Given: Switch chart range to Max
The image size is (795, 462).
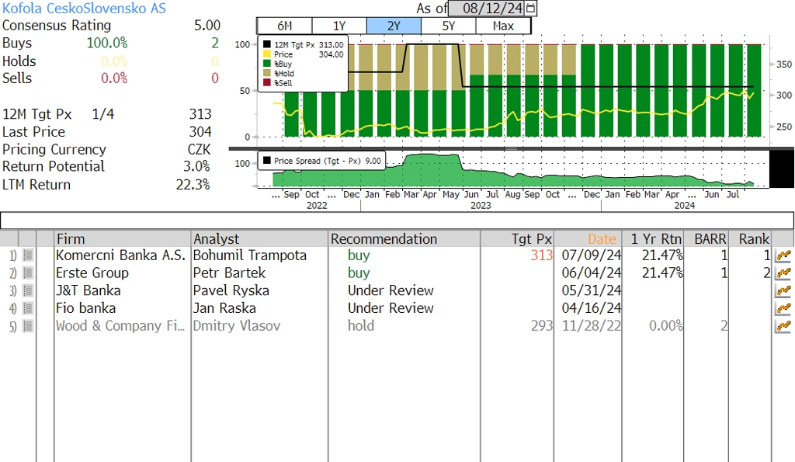Looking at the screenshot, I should [503, 26].
